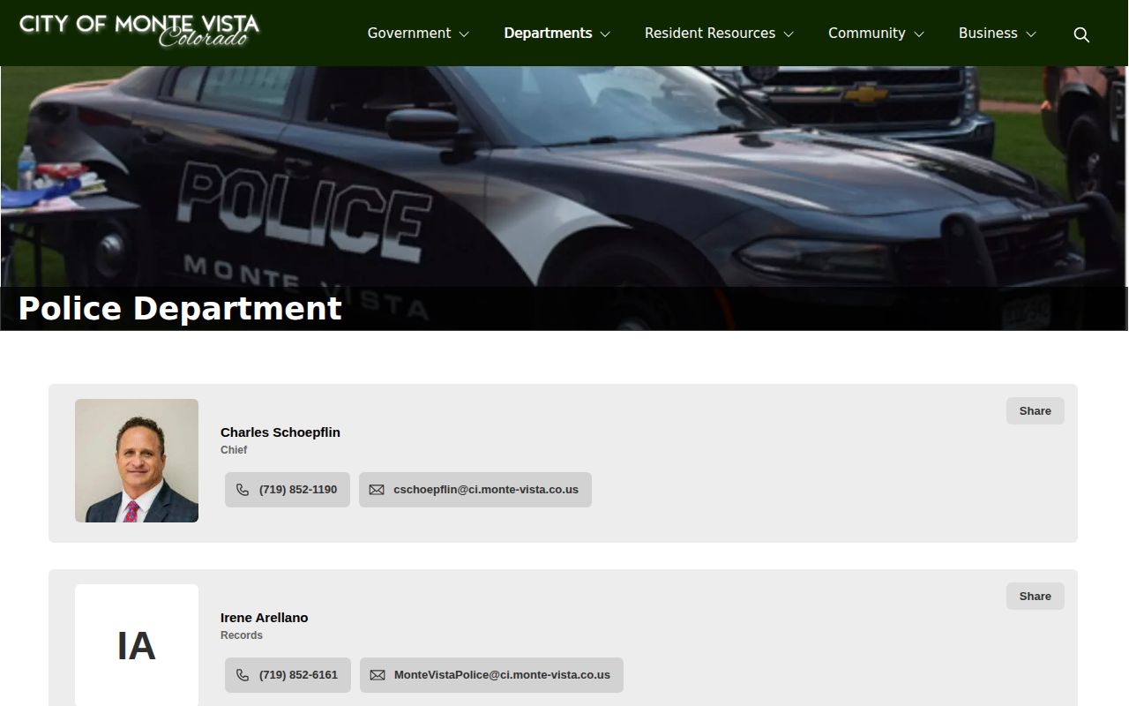Image resolution: width=1129 pixels, height=706 pixels.
Task: Share Charles Schoepflin's contact card
Action: [x=1036, y=411]
